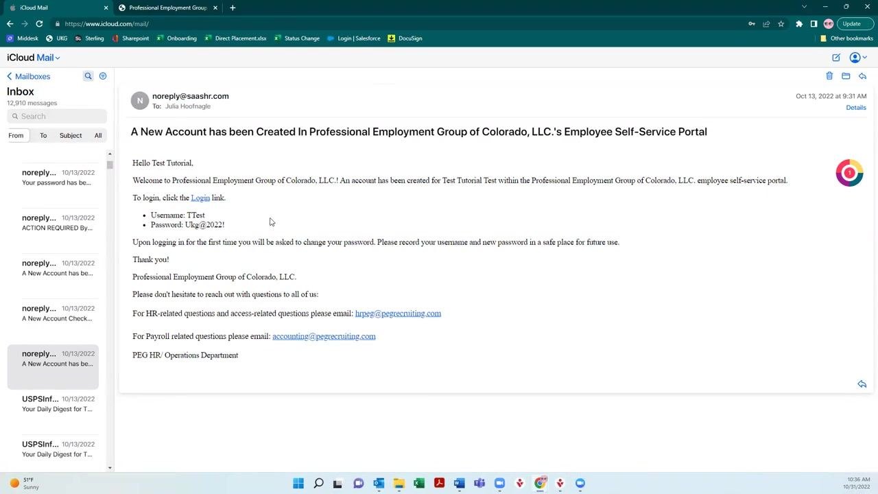Open a new Chrome tab
878x494 pixels.
pos(233,8)
